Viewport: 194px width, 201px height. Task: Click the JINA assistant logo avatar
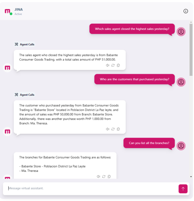click(8, 11)
